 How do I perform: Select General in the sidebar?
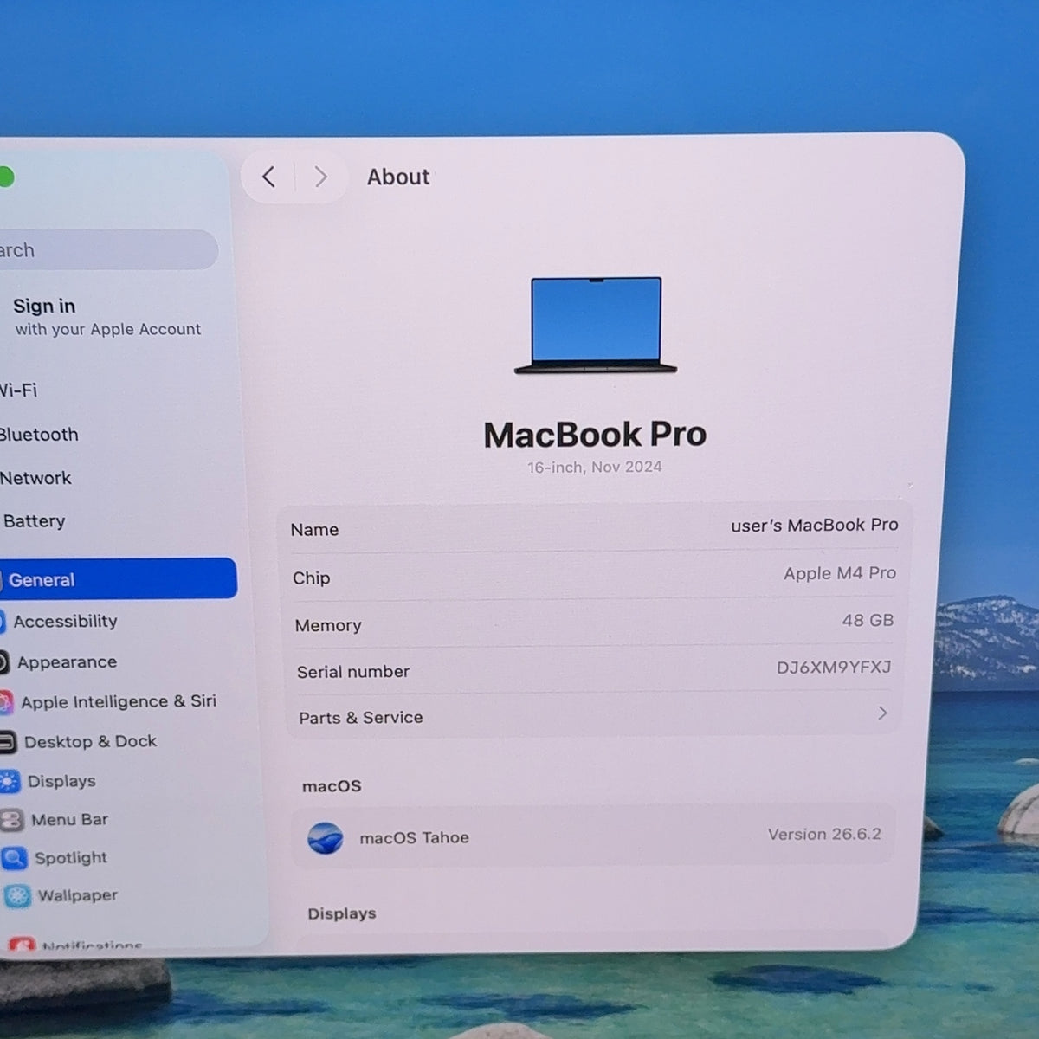pyautogui.click(x=118, y=578)
